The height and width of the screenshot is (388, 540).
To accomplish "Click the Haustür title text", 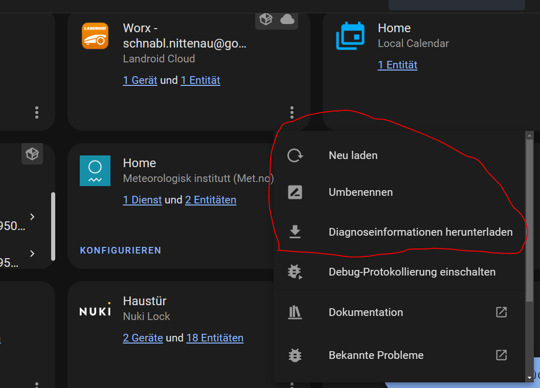I will click(x=145, y=301).
